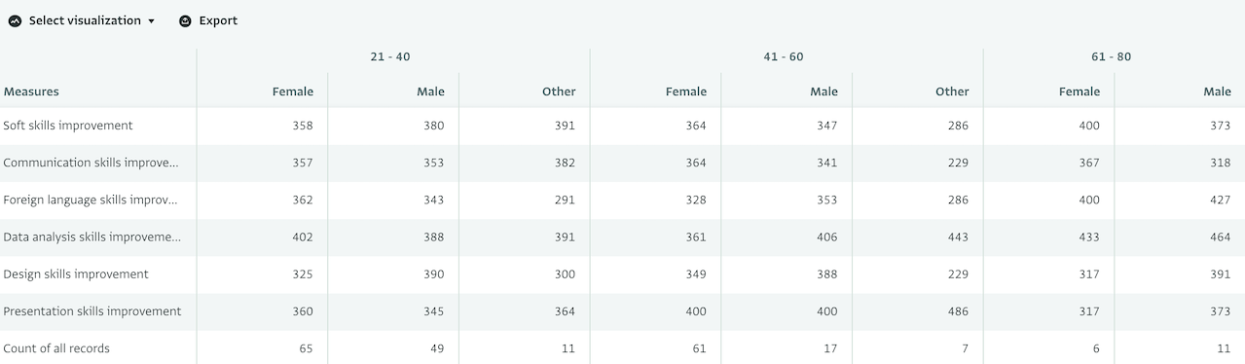The width and height of the screenshot is (1245, 364).
Task: Click Female header under 61 - 80
Action: tap(1080, 91)
